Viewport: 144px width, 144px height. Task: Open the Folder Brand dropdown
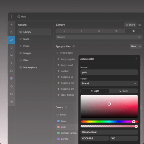tap(109, 84)
